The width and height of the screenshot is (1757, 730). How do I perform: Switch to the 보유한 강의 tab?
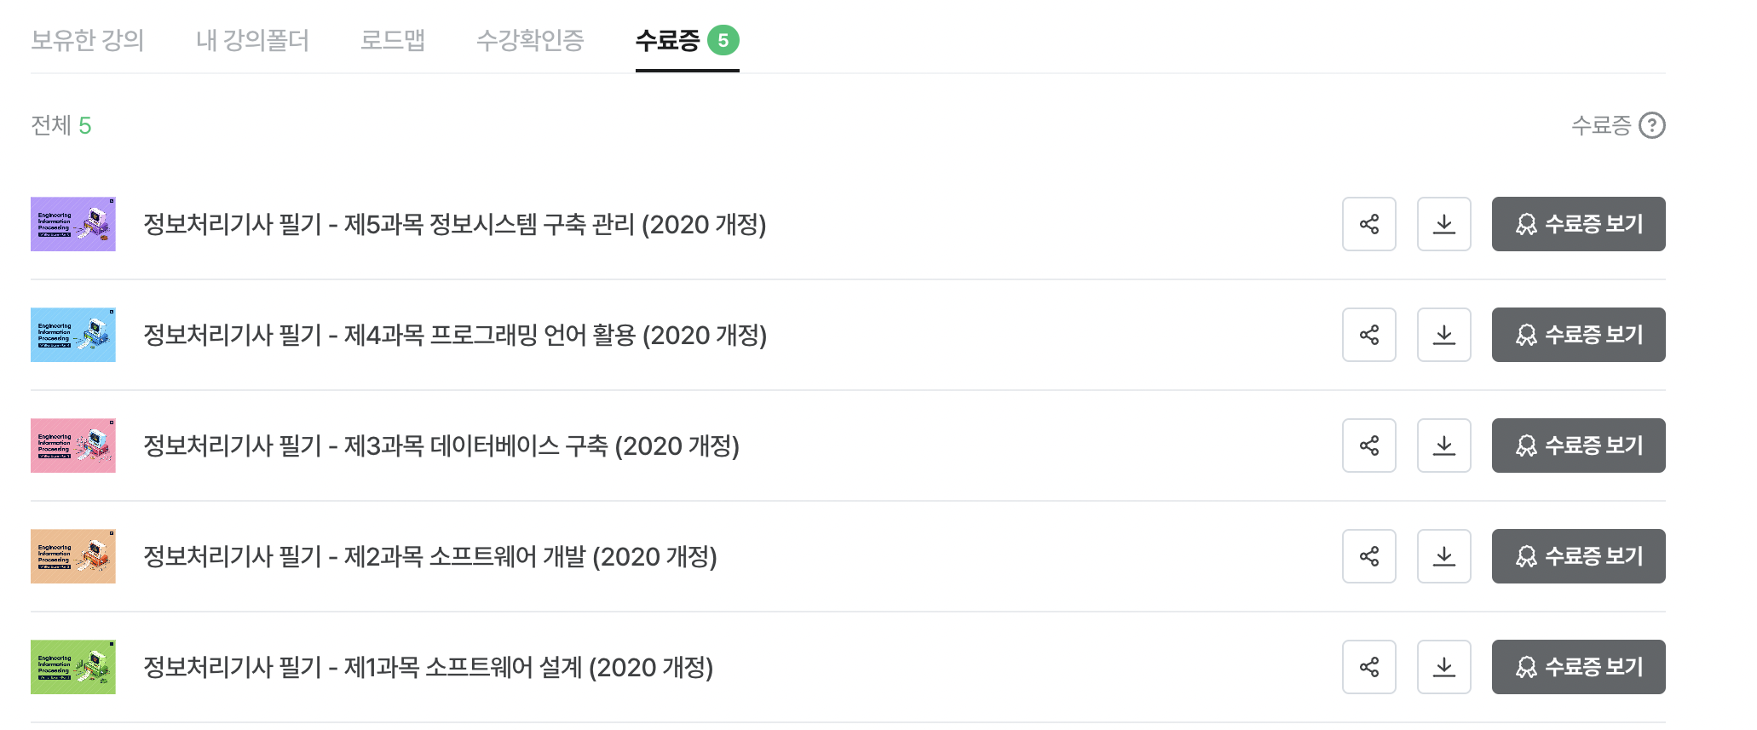pyautogui.click(x=87, y=40)
